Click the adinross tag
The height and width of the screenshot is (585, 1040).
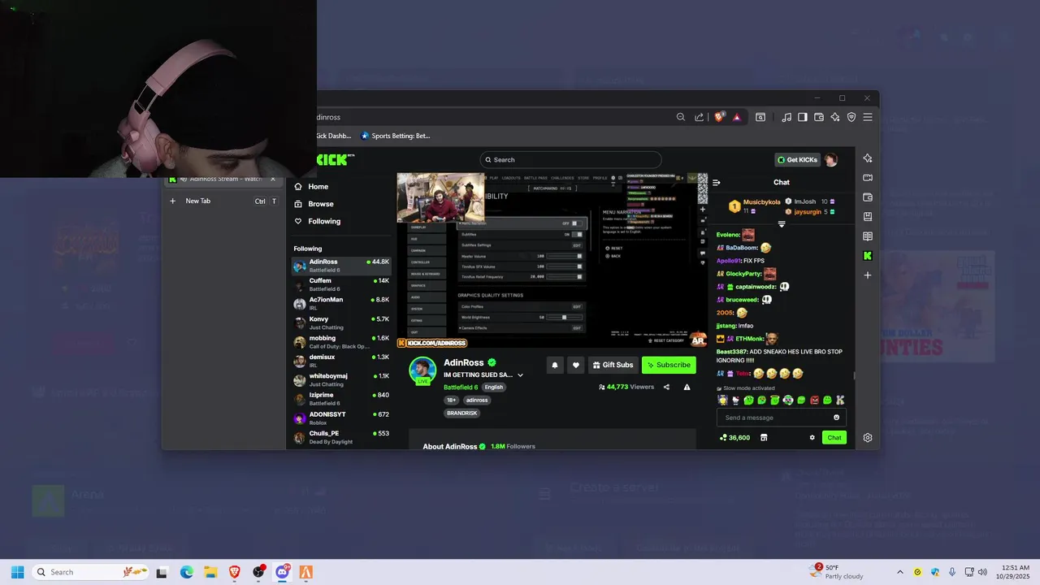(477, 400)
